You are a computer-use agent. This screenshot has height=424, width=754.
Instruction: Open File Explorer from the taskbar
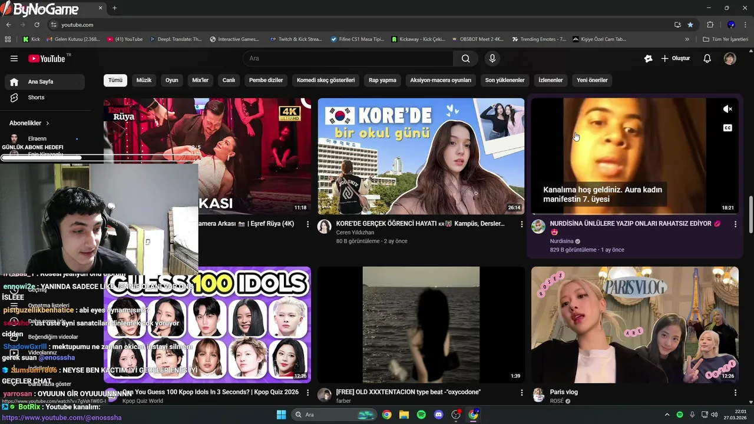pyautogui.click(x=404, y=415)
